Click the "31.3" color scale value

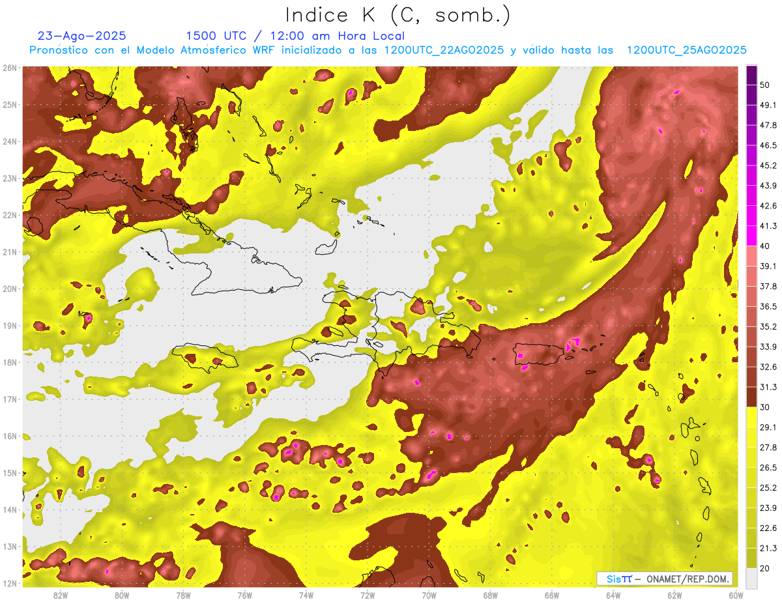768,387
